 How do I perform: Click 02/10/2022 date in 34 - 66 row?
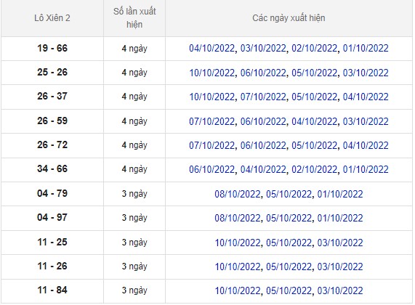(315, 169)
